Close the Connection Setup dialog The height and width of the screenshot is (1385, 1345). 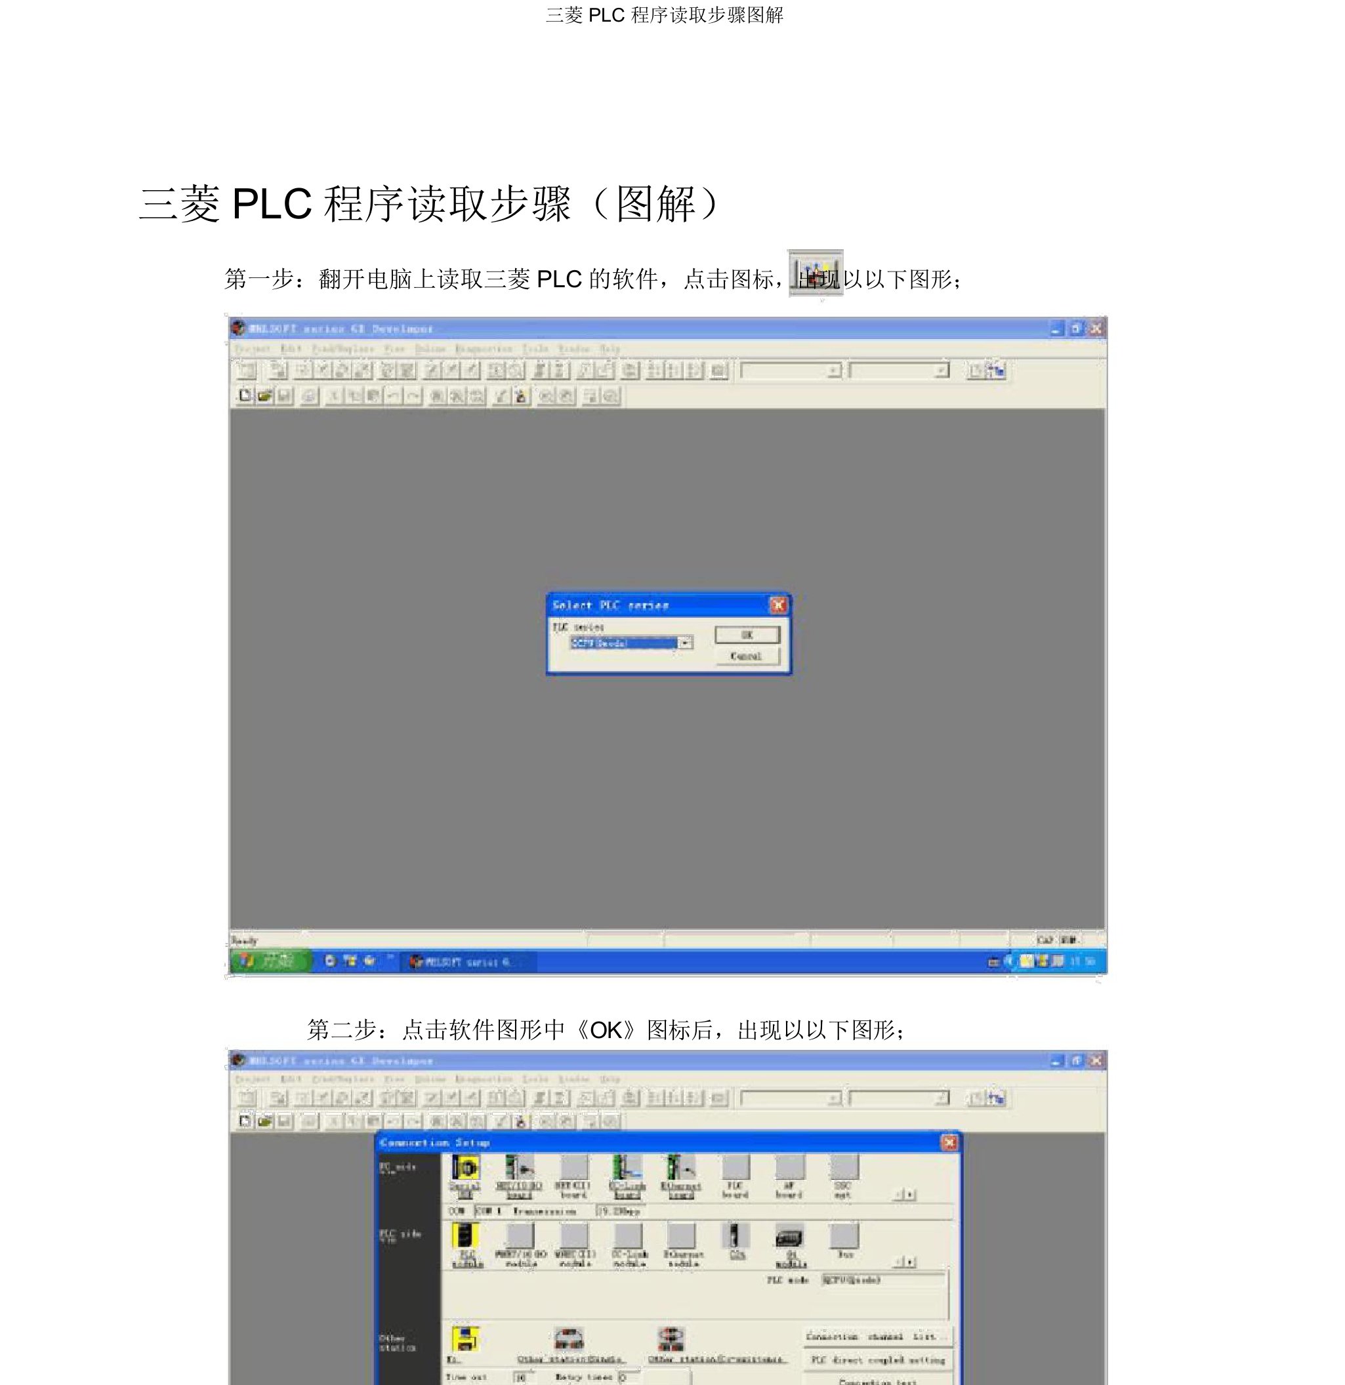click(x=949, y=1142)
